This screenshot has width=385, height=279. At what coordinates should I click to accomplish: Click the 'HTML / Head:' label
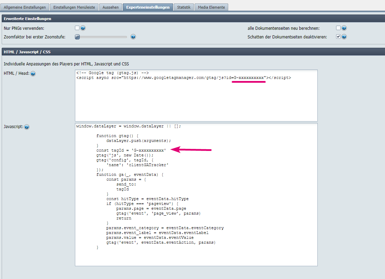16,73
